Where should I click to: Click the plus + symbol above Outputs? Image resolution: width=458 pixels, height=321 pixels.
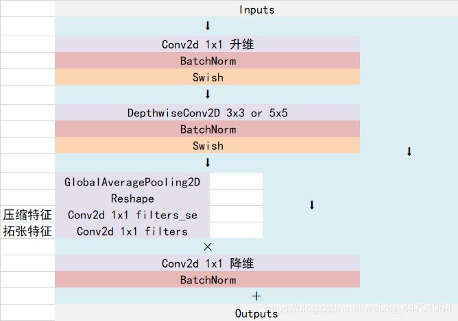(x=256, y=296)
